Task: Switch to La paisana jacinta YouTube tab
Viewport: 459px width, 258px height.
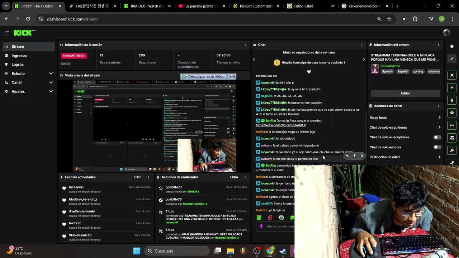Action: click(x=202, y=6)
